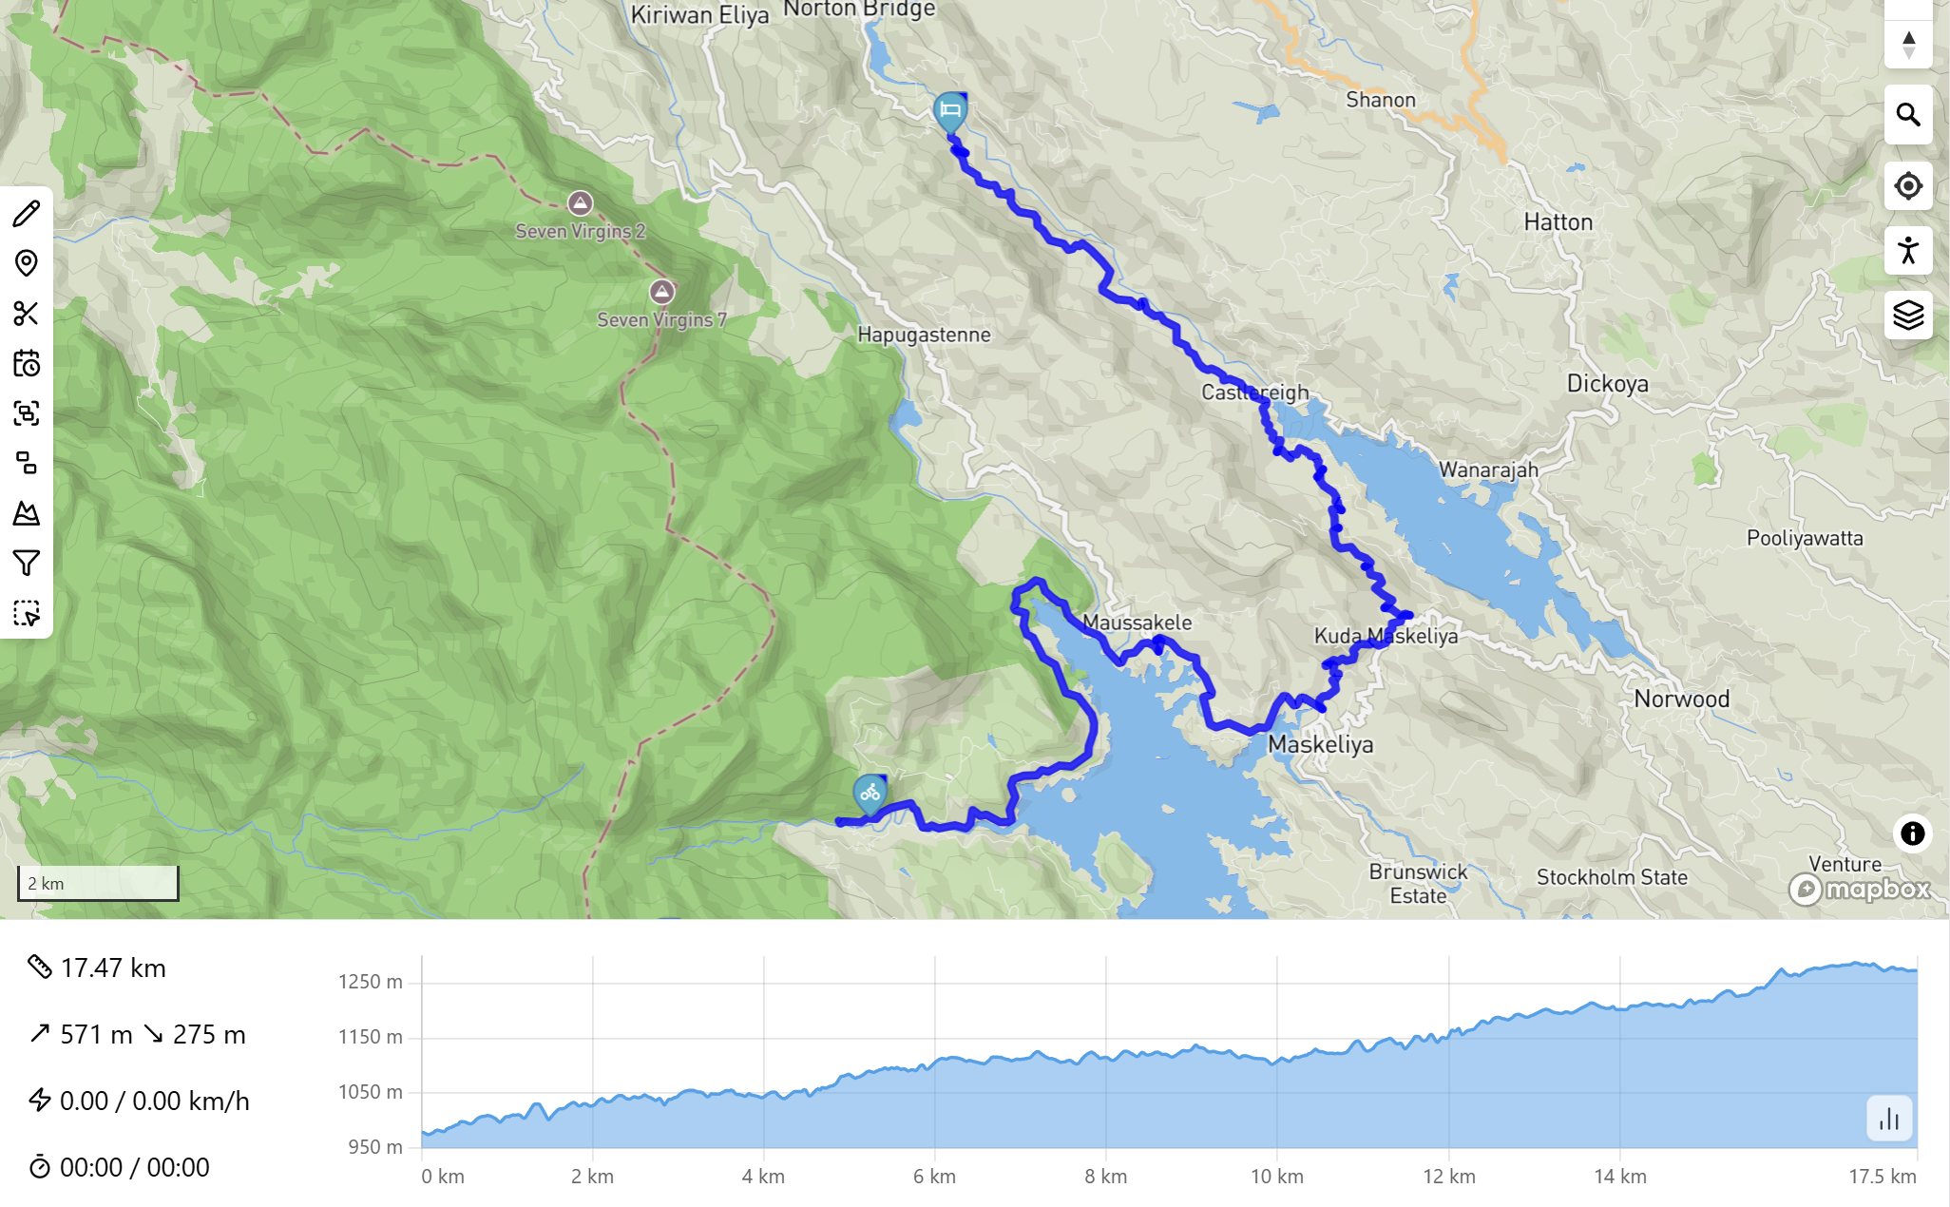
Task: Open the scissors route-cut tool
Action: [26, 312]
